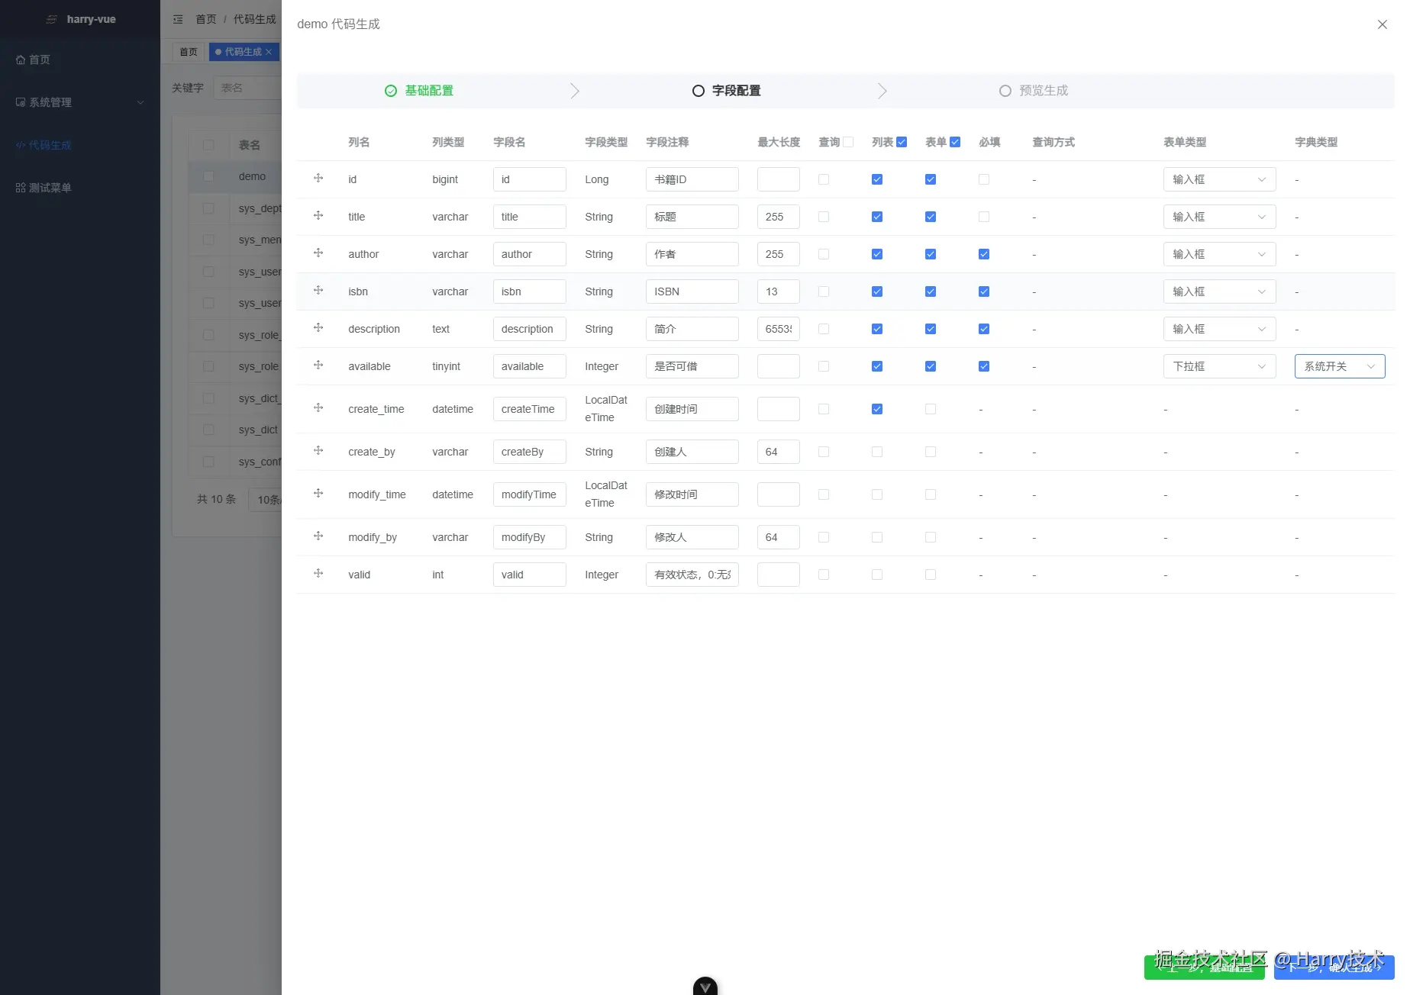Open the 系统开关 dictionary type dropdown
The image size is (1410, 995).
point(1340,366)
